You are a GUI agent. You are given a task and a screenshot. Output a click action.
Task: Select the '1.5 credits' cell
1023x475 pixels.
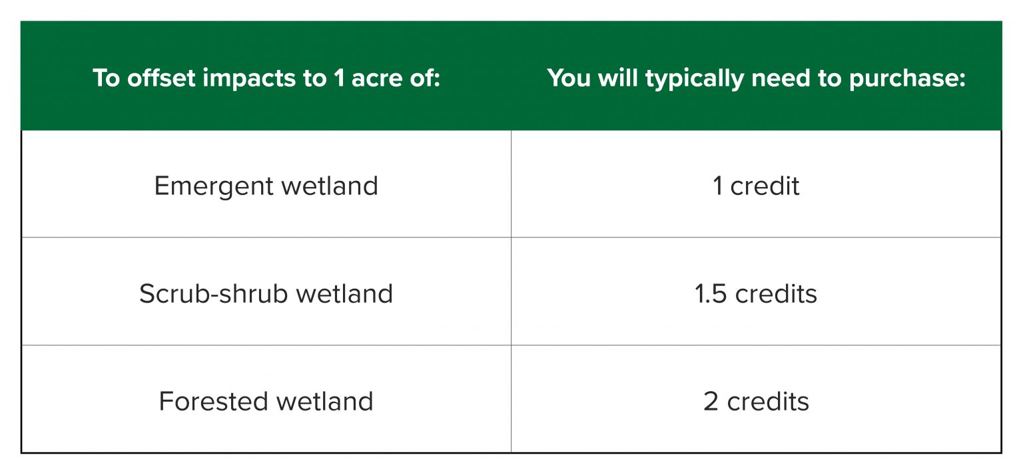tap(756, 292)
